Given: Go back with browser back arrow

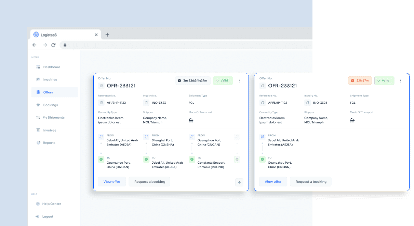Looking at the screenshot, I should click(34, 45).
